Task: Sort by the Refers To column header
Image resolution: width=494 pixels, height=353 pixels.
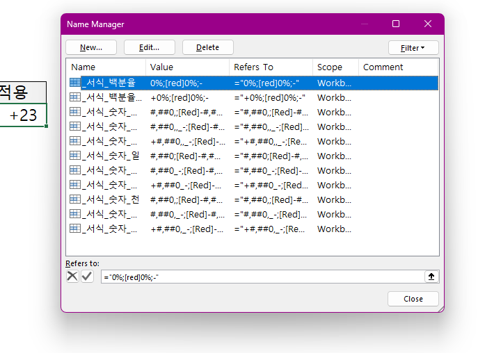Action: click(271, 67)
